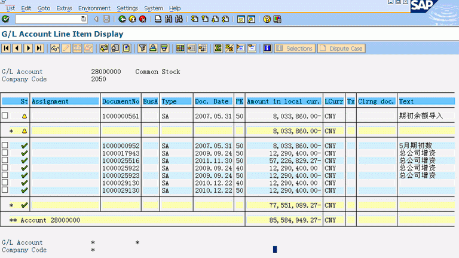The image size is (459, 258).
Task: Jump to last item with the ▶| button
Action: click(x=39, y=48)
